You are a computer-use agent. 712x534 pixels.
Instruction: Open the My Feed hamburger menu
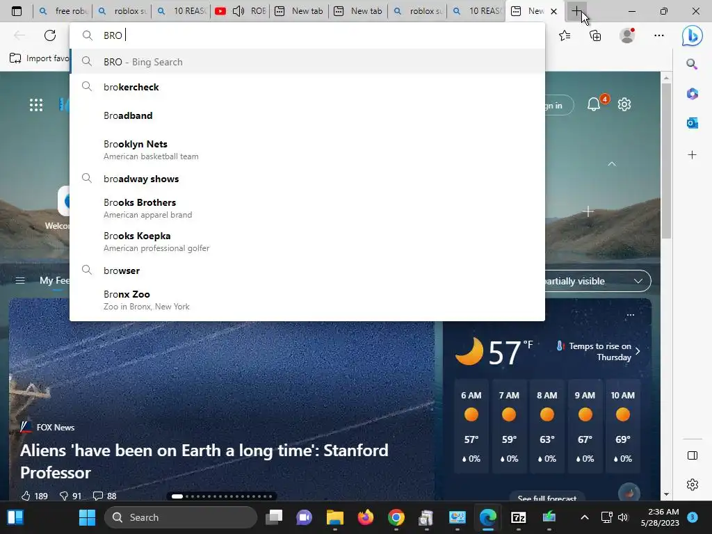click(x=20, y=281)
